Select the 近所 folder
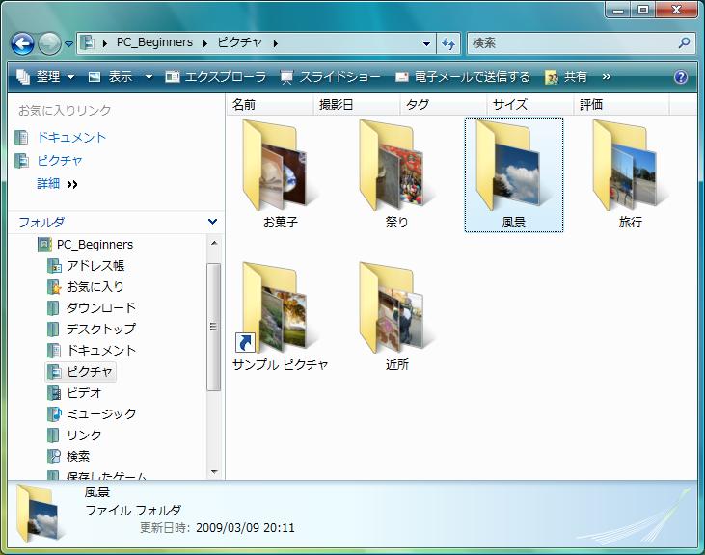Viewport: 705px width, 555px height. pyautogui.click(x=396, y=317)
